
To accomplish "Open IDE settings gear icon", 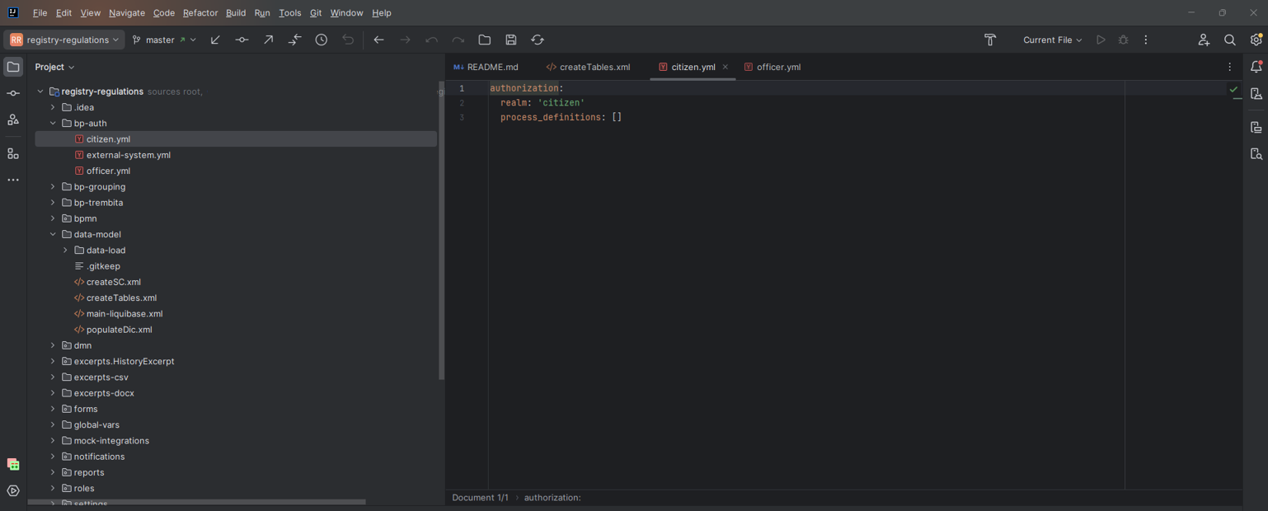I will 1256,40.
